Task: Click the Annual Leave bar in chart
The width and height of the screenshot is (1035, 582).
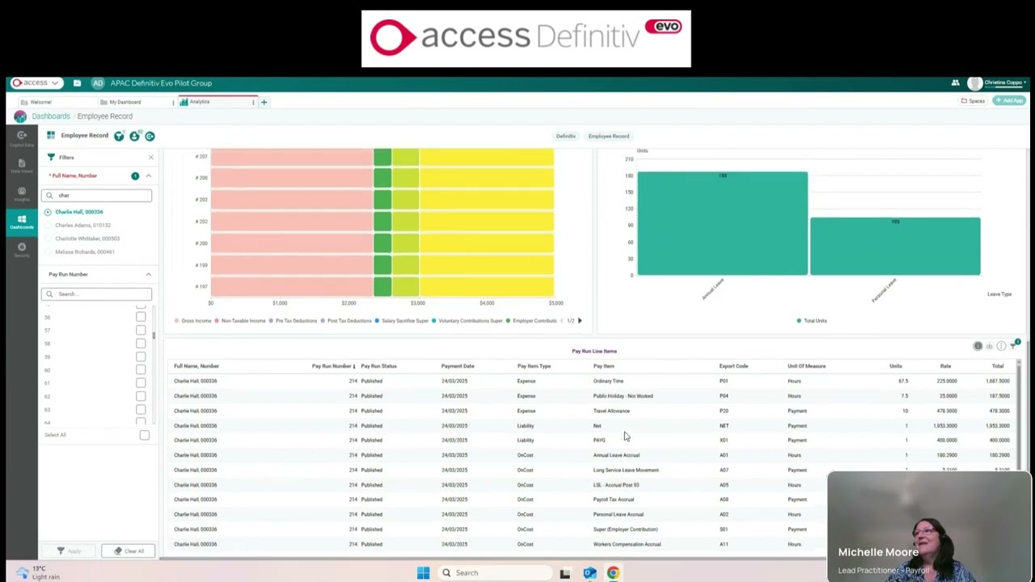Action: [x=722, y=223]
